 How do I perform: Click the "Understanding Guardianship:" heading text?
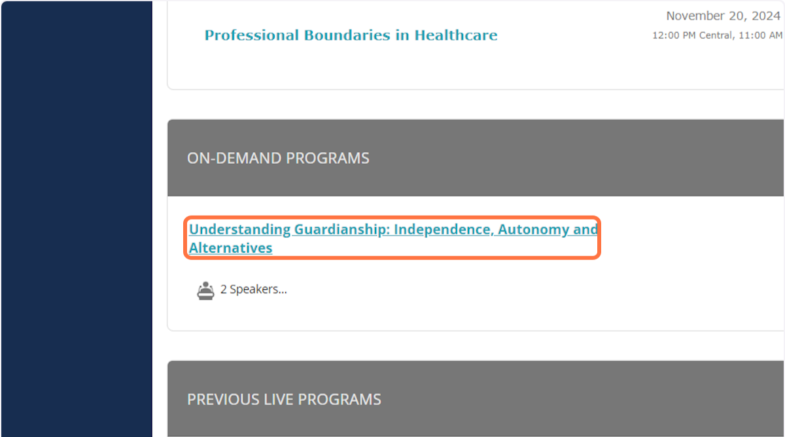click(x=289, y=229)
